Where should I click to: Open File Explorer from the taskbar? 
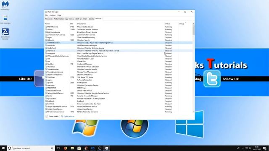(72, 148)
